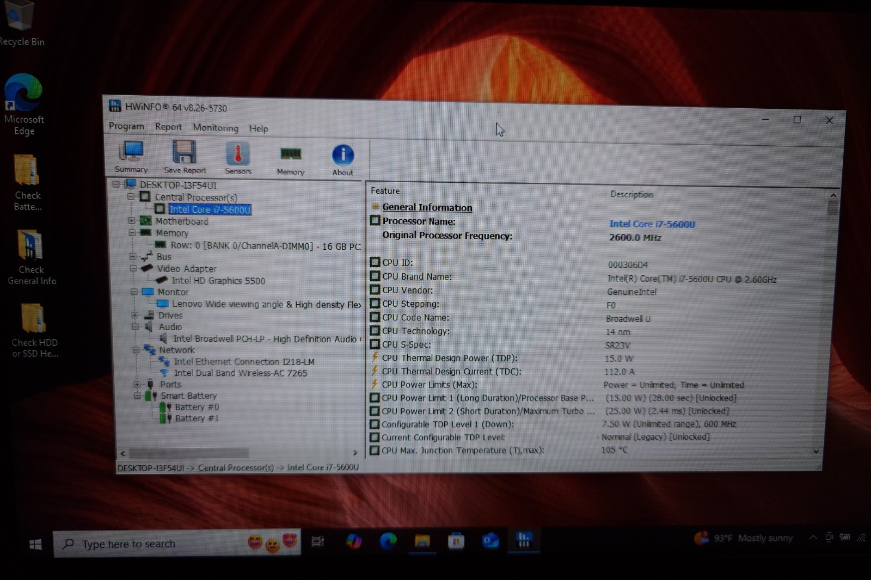
Task: Select Battery #1 in the tree
Action: pos(197,418)
